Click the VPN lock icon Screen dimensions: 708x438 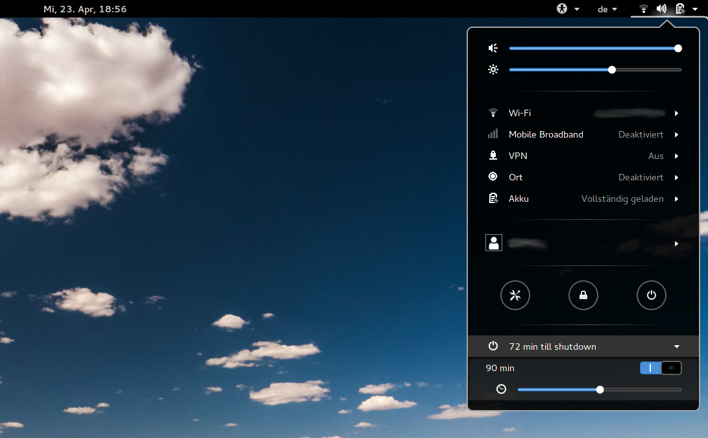493,155
